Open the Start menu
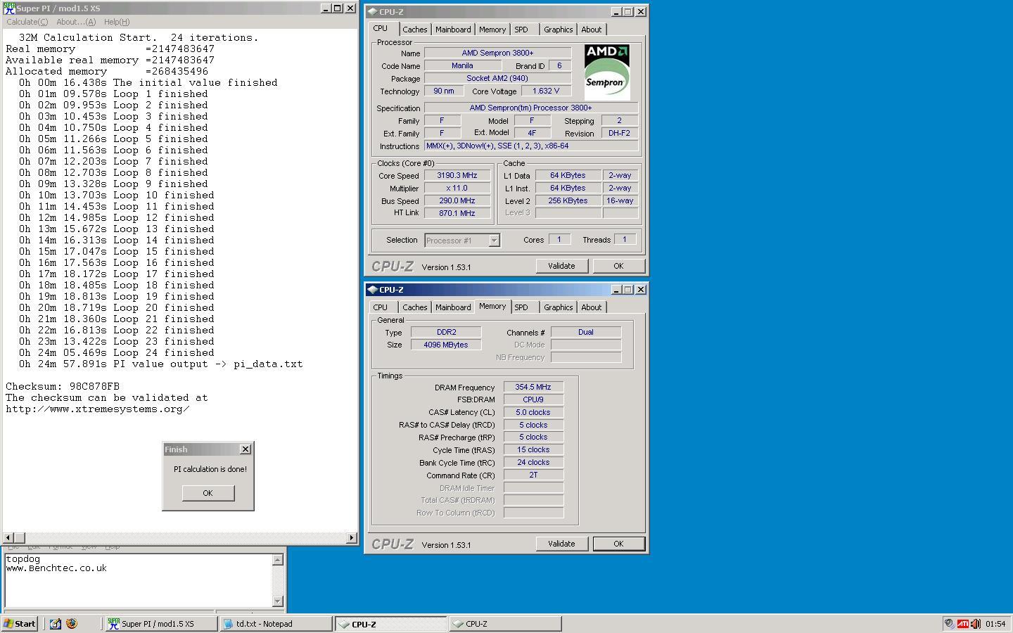 20,624
